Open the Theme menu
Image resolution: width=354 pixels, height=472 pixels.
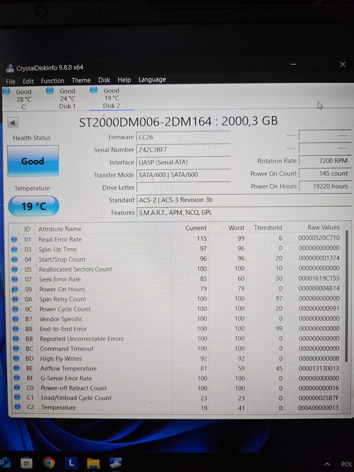point(81,80)
